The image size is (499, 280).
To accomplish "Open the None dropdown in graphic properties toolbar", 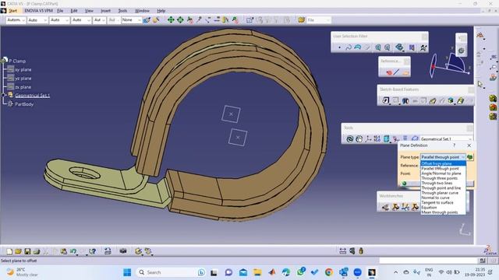I will click(x=131, y=20).
